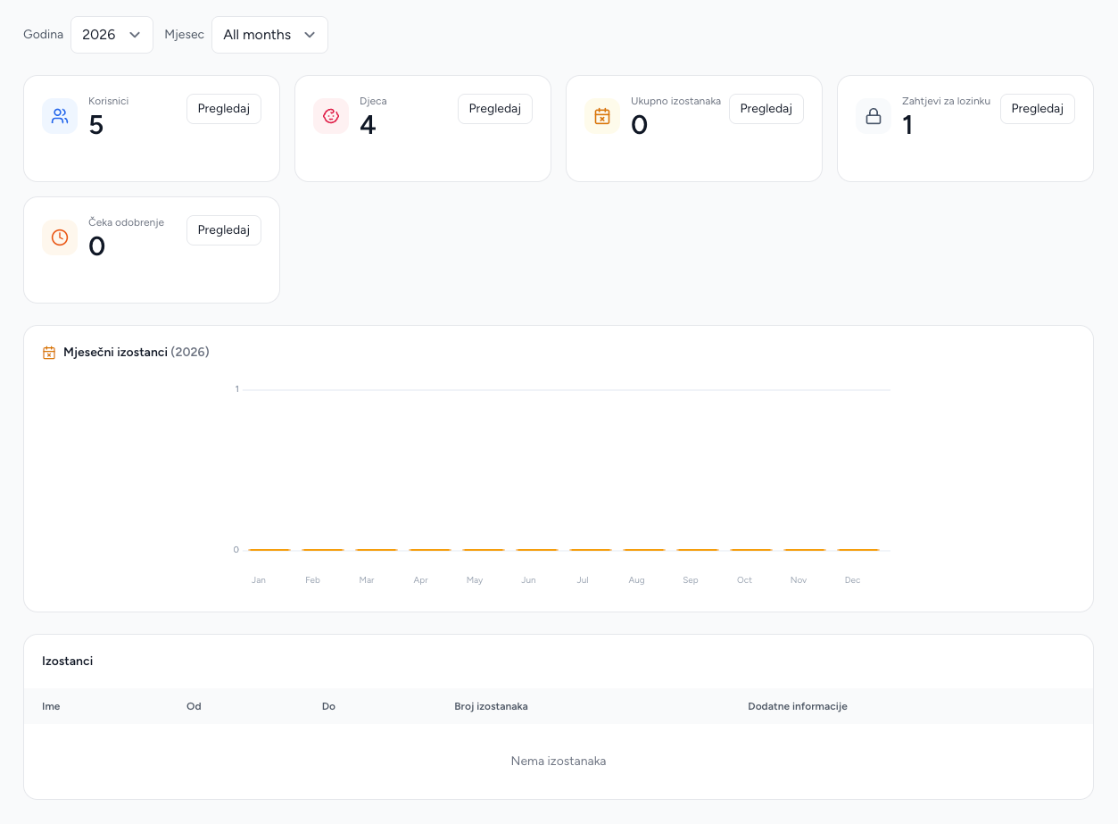Click the Čeka odobrenje label
The width and height of the screenshot is (1118, 824).
pyautogui.click(x=126, y=222)
